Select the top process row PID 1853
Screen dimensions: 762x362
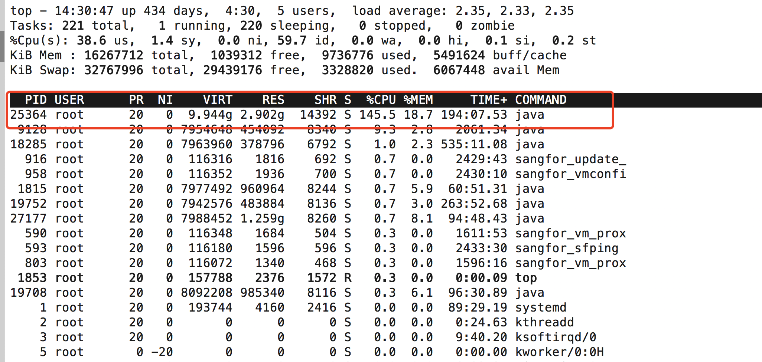pyautogui.click(x=260, y=277)
